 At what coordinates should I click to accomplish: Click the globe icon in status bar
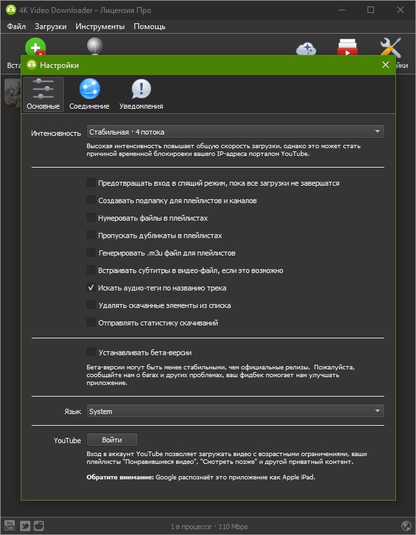[x=406, y=526]
